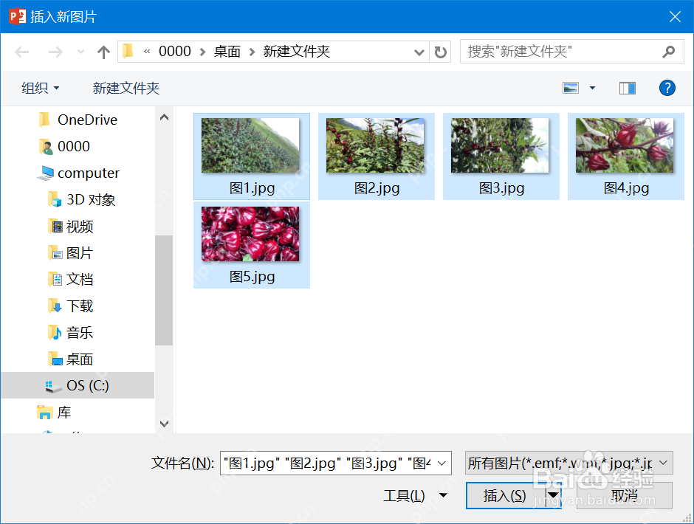Open the view options dropdown arrow
Viewport: 694px width, 524px height.
click(x=592, y=88)
